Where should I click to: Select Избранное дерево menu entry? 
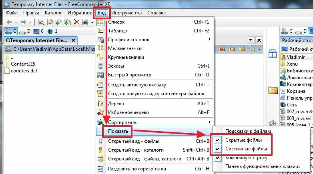point(155,112)
